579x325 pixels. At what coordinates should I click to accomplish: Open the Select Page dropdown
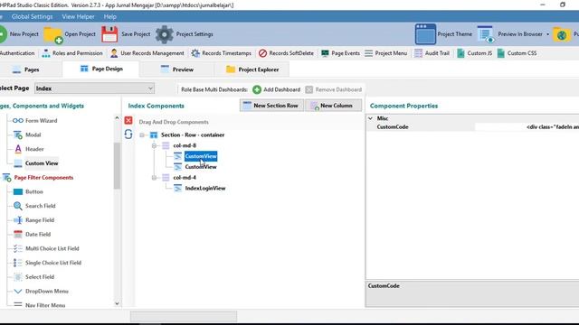click(x=94, y=88)
